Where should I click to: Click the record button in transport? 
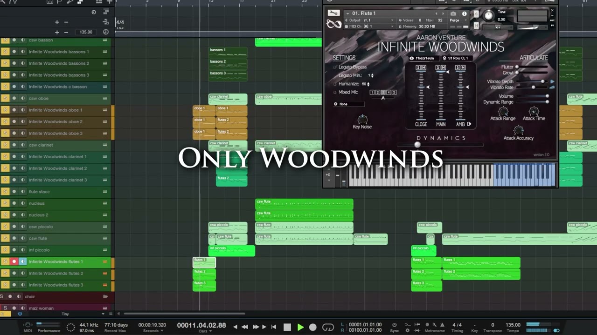click(x=313, y=327)
